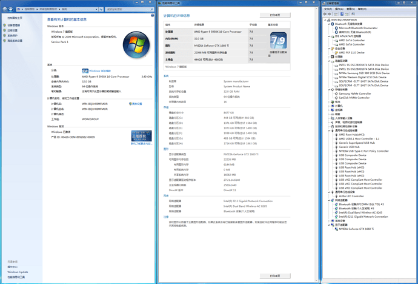Click the shield icon beside 设备管理器
This screenshot has width=418, height=284.
pyautogui.click(x=4, y=25)
